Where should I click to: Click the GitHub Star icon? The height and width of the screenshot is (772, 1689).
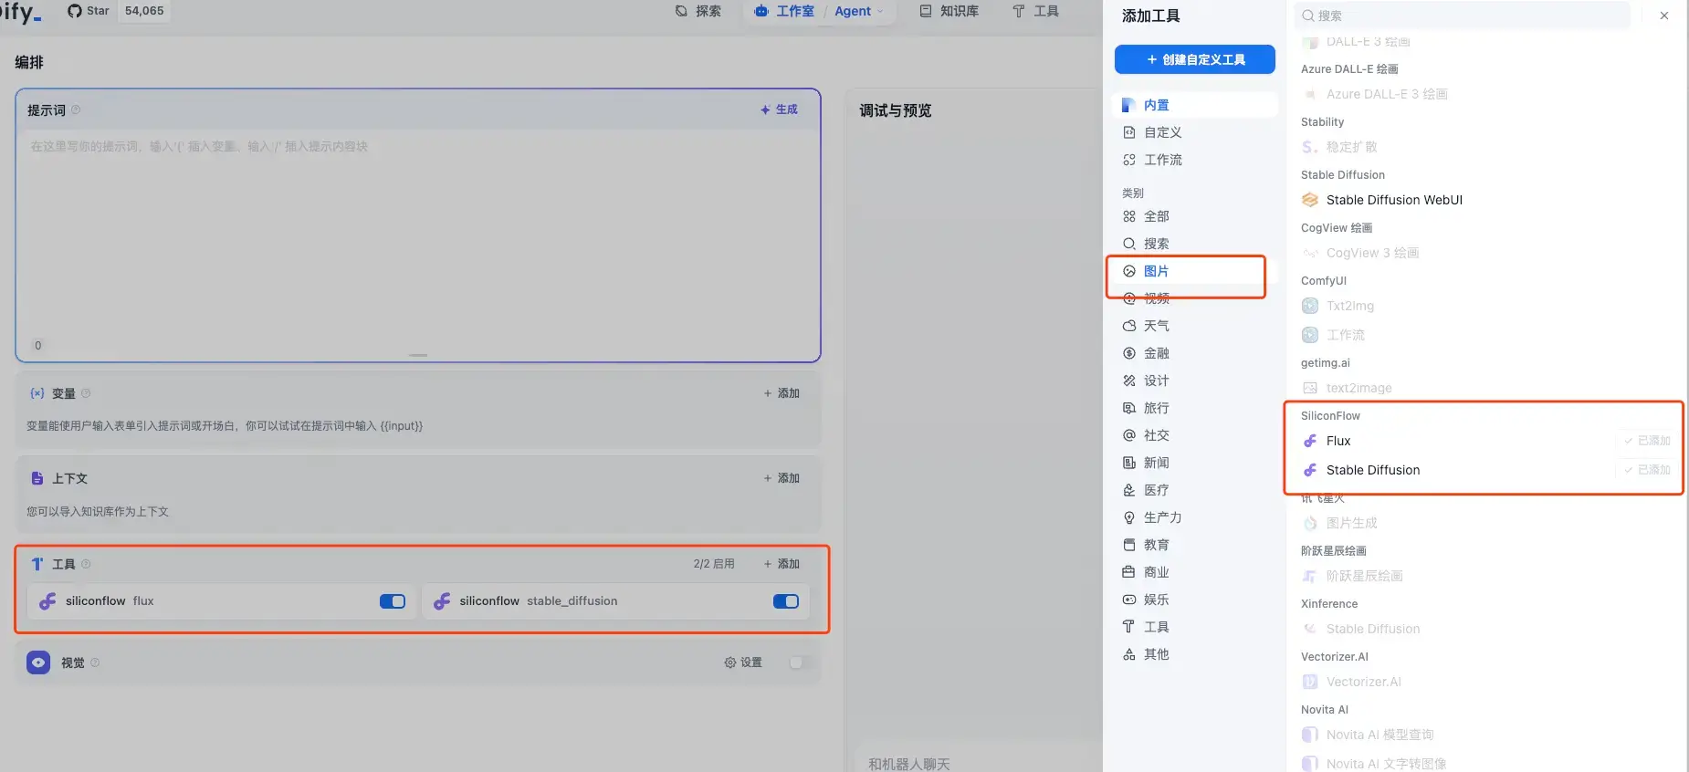pyautogui.click(x=75, y=11)
